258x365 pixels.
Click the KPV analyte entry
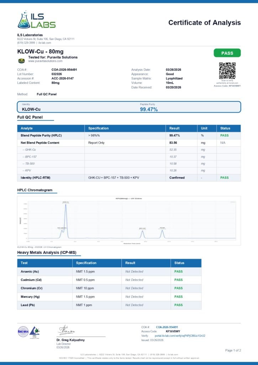coord(27,170)
